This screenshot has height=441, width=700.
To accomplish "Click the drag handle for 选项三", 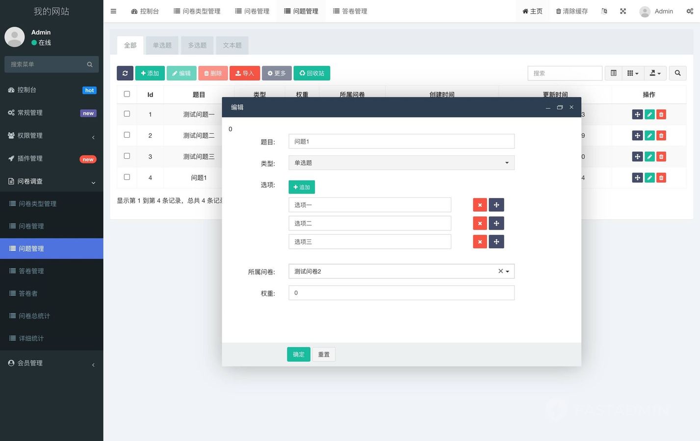I will pos(496,242).
